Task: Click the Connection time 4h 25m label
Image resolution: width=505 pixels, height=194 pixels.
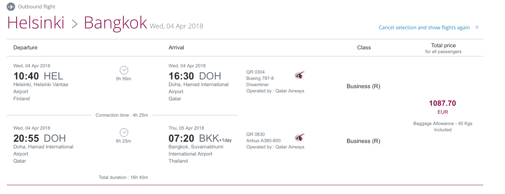Action: [122, 115]
